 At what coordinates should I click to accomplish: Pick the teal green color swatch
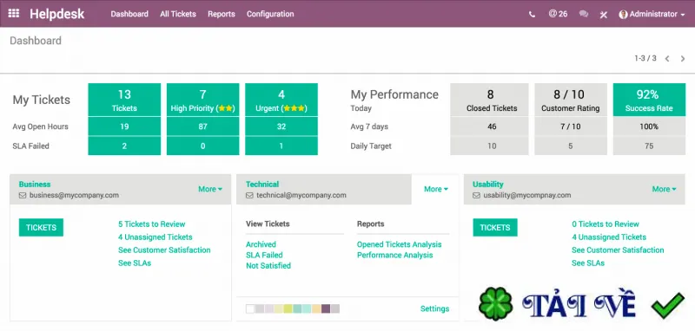[x=297, y=308]
